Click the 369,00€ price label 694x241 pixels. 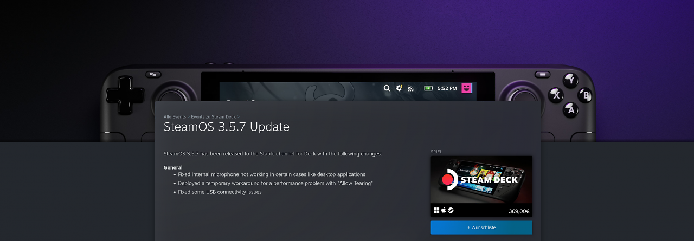519,211
